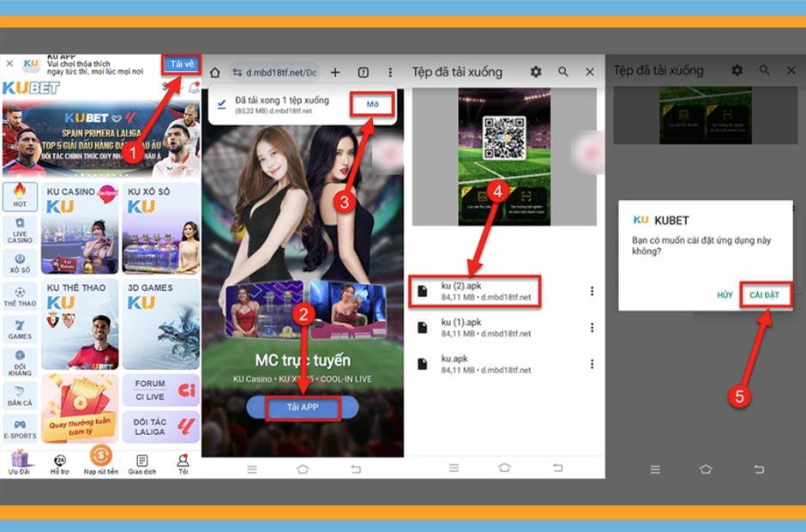
Task: Tap downloads window's navigation back button
Action: tap(557, 468)
